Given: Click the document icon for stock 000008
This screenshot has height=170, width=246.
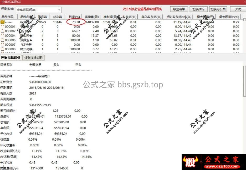Looking at the screenshot, I should tap(3, 49).
